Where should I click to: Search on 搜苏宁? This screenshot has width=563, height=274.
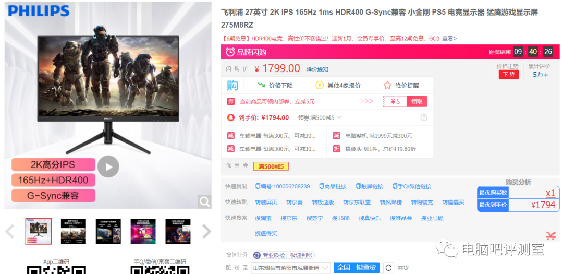click(314, 218)
